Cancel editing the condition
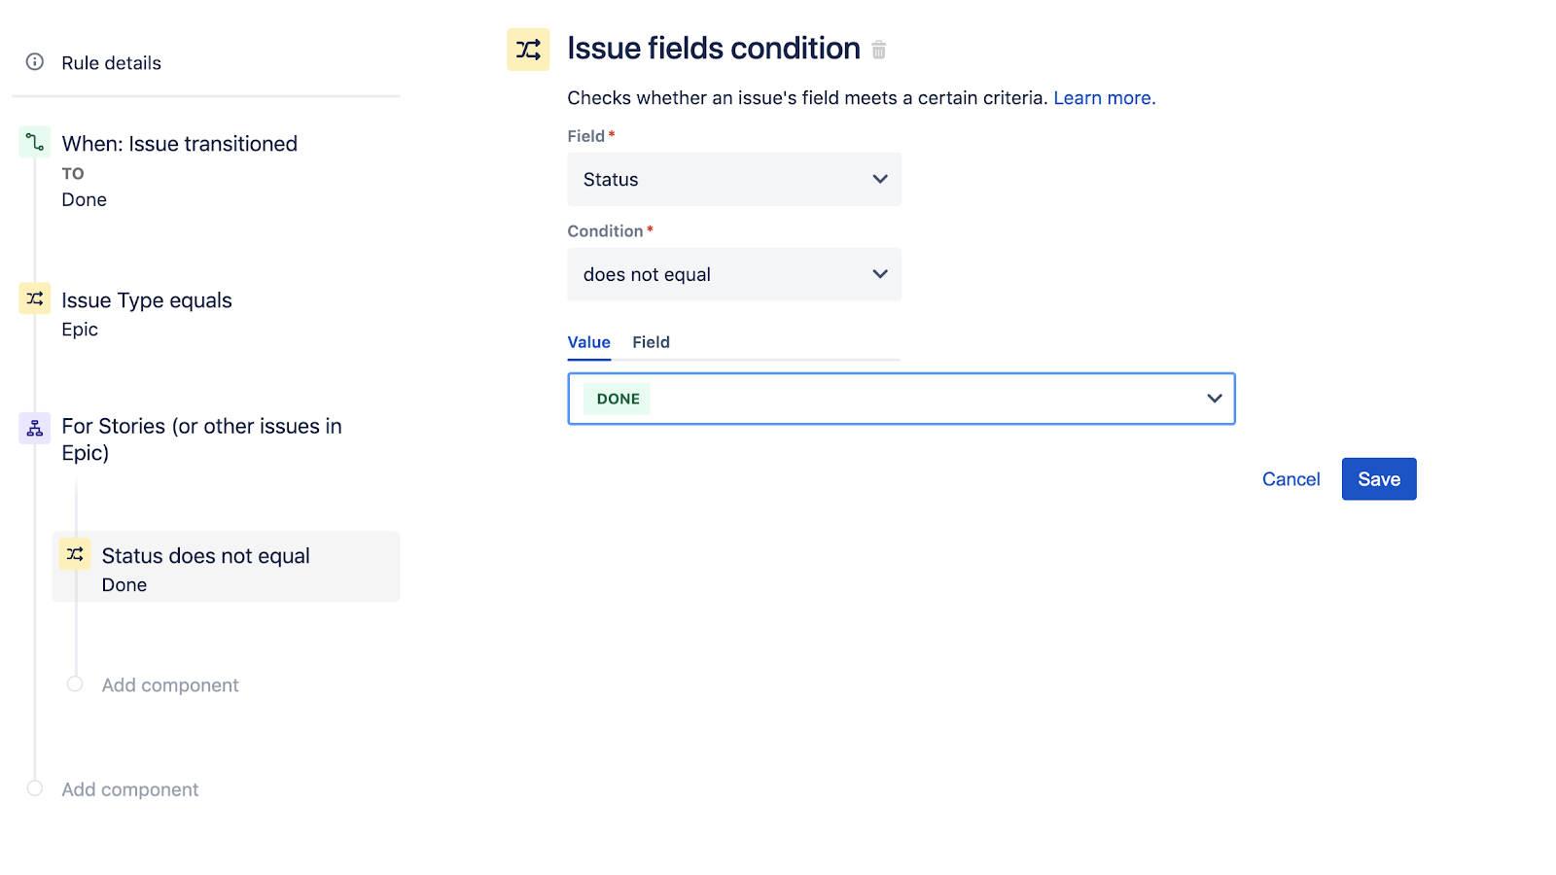 point(1291,478)
